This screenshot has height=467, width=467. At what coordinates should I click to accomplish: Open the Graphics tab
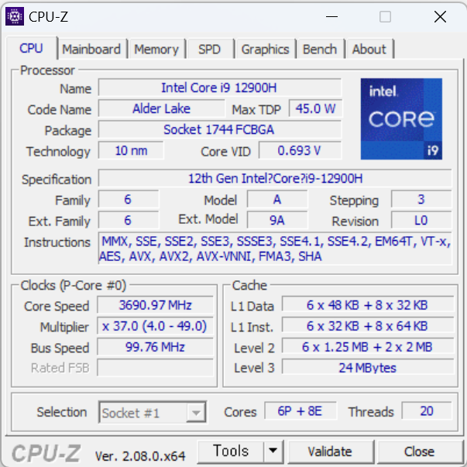coord(265,49)
